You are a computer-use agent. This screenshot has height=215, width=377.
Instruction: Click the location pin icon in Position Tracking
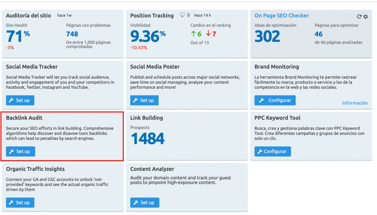[188, 15]
